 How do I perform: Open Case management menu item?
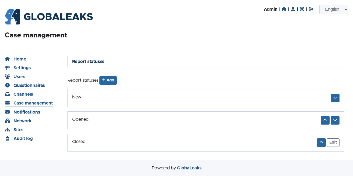pyautogui.click(x=33, y=103)
